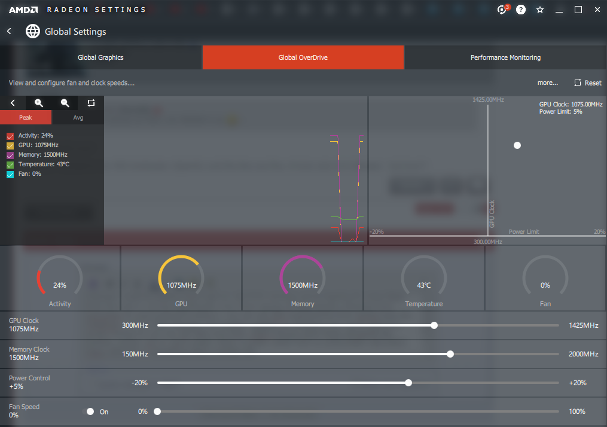Image resolution: width=607 pixels, height=427 pixels.
Task: Switch to the Global Graphics tab
Action: pyautogui.click(x=100, y=57)
